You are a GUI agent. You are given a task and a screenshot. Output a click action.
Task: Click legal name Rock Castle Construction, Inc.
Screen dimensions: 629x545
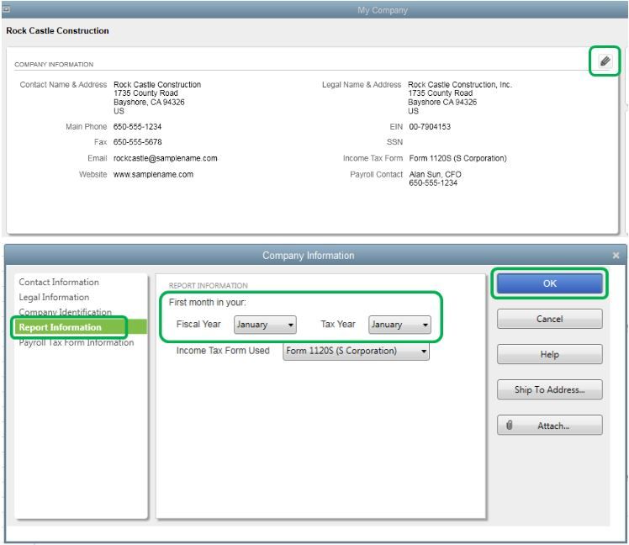coord(460,84)
